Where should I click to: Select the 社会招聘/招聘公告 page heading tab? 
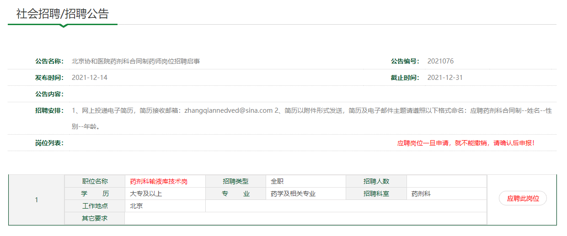coord(63,14)
